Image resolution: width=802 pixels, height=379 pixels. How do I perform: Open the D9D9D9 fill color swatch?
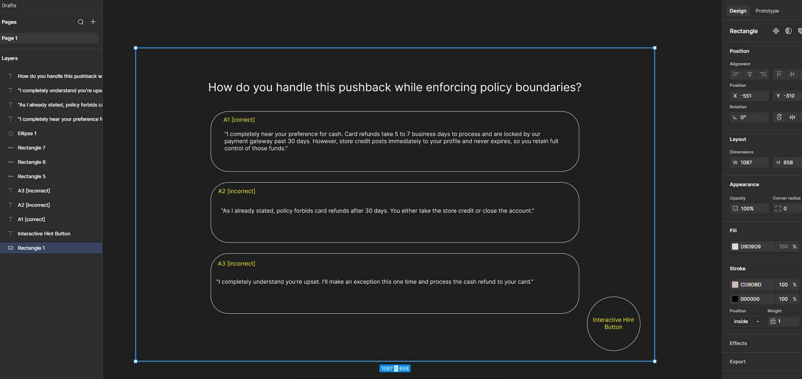(735, 247)
